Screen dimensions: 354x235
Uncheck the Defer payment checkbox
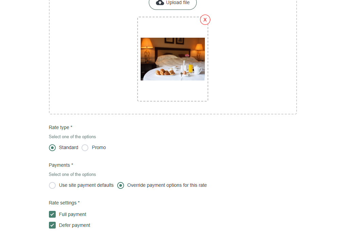click(x=52, y=225)
